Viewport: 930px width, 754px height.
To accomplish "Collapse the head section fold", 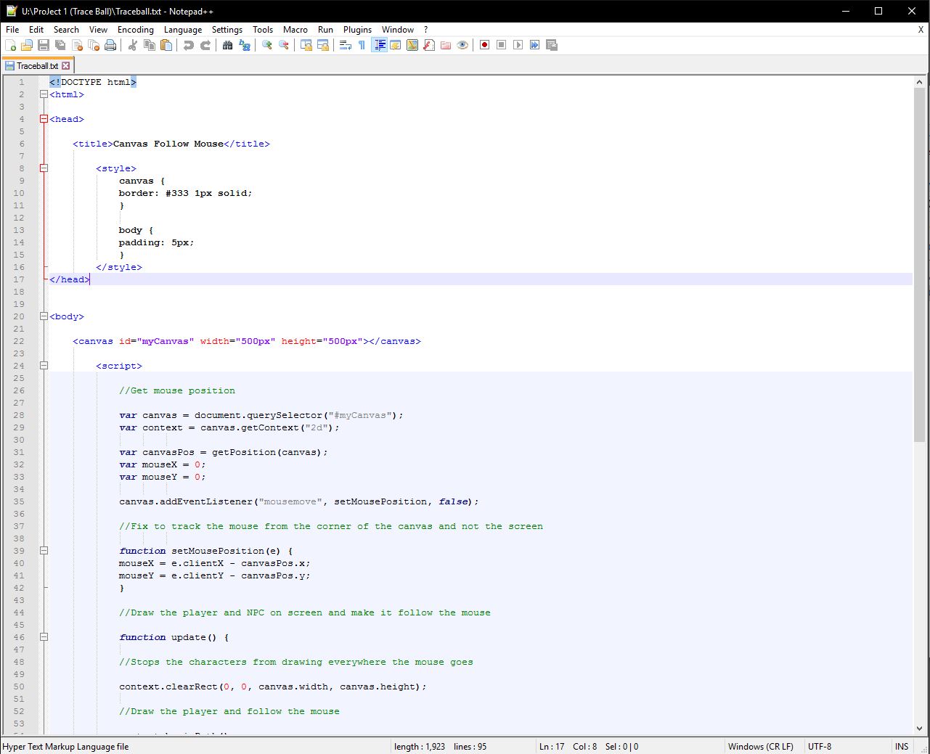I will click(44, 119).
